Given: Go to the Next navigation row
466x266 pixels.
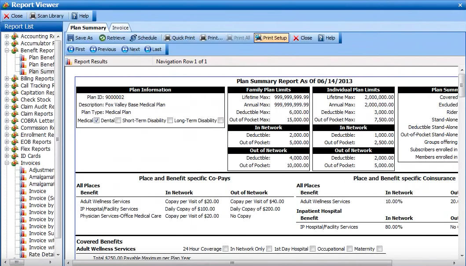Looking at the screenshot, I should [131, 49].
